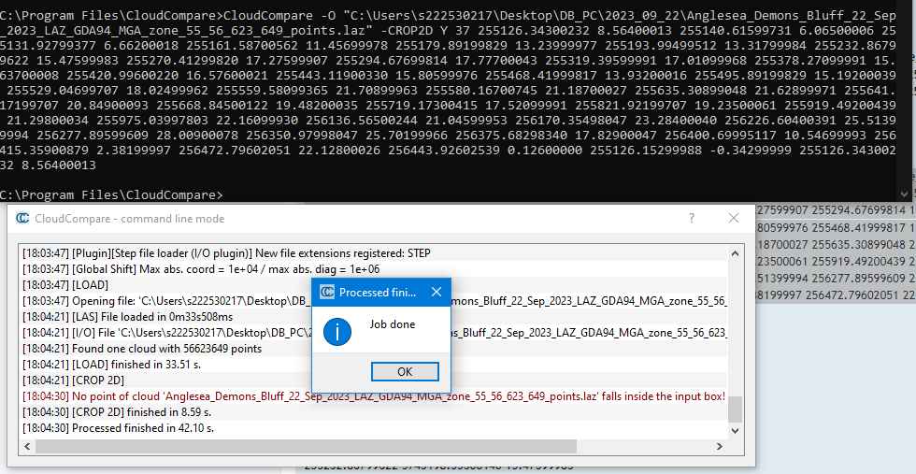Select the 'Found one cloud with 56623649 points' line
916x474 pixels.
(x=142, y=349)
